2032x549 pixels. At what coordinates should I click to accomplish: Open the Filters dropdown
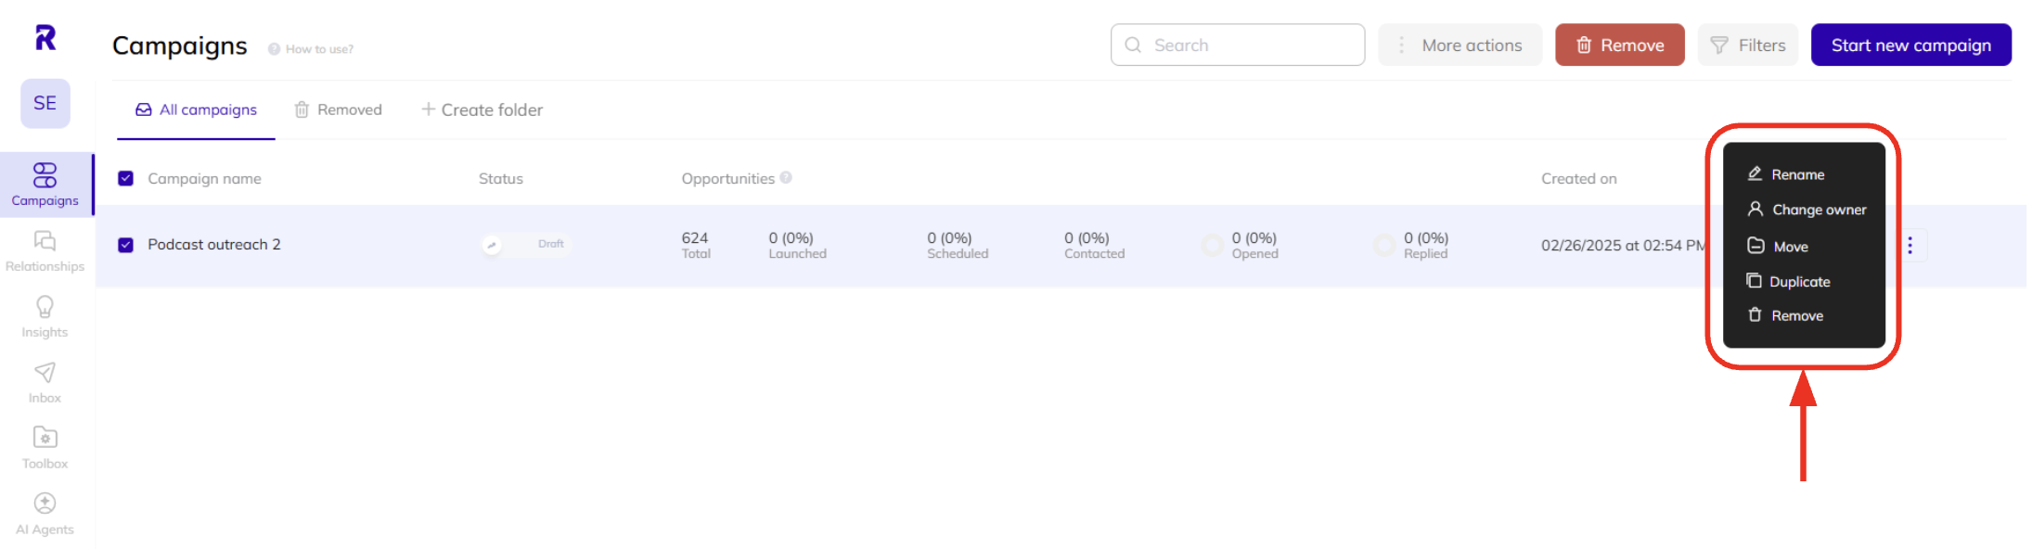click(x=1748, y=44)
